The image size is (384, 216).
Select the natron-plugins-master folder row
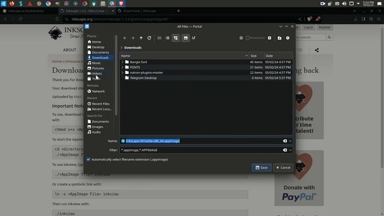(206, 73)
